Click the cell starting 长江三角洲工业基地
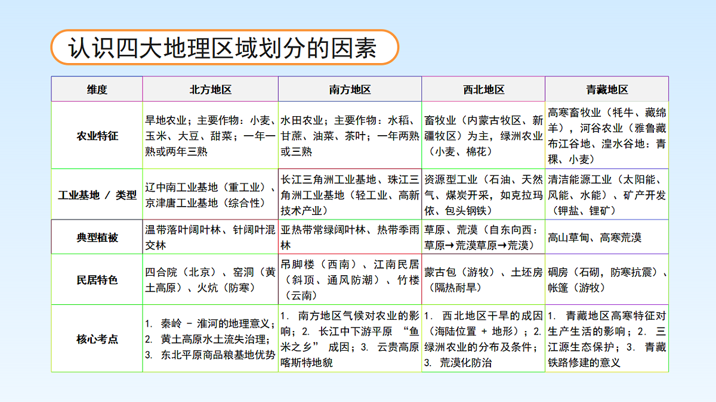The height and width of the screenshot is (402, 716). point(350,194)
